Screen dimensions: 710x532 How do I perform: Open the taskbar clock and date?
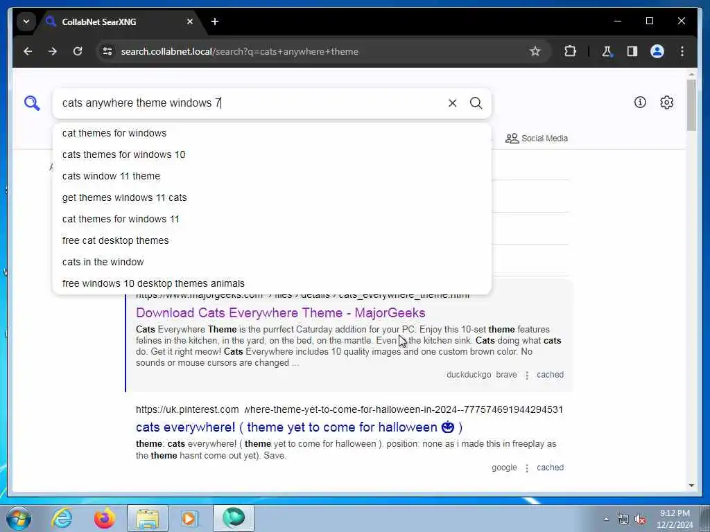[x=675, y=519]
